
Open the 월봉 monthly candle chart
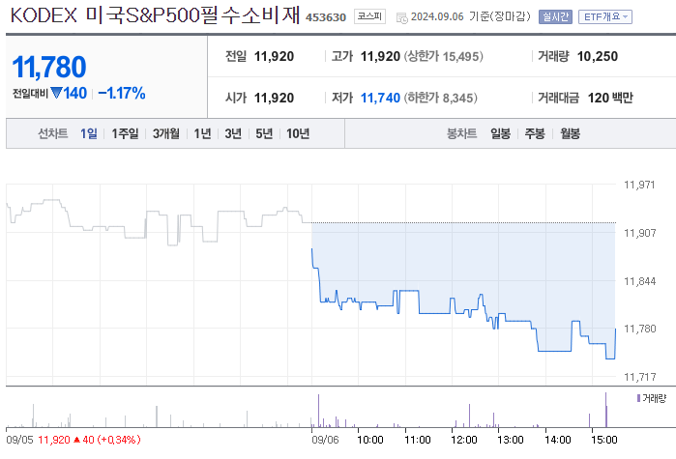tap(570, 133)
